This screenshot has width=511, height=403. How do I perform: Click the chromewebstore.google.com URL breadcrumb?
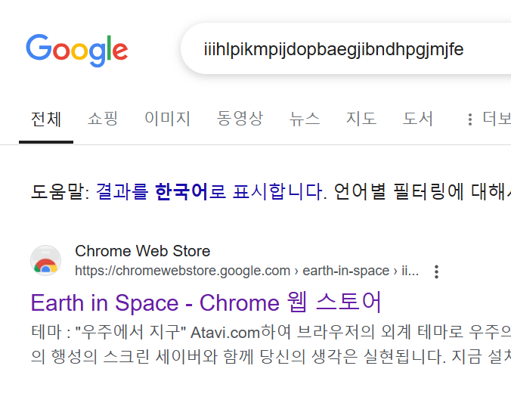pos(246,271)
